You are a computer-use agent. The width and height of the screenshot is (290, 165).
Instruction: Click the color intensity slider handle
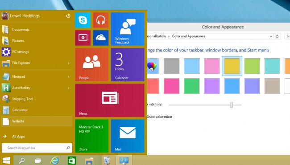coord(232,105)
